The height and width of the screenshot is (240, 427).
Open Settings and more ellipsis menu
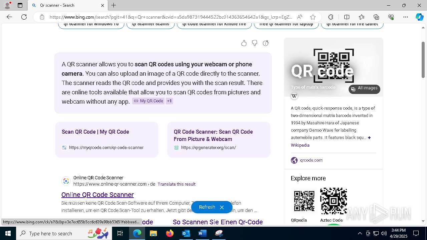point(406,17)
